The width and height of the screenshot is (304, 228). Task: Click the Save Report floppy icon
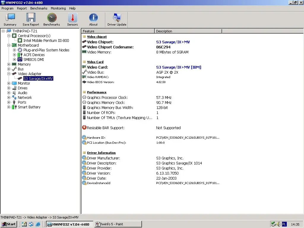[31, 18]
